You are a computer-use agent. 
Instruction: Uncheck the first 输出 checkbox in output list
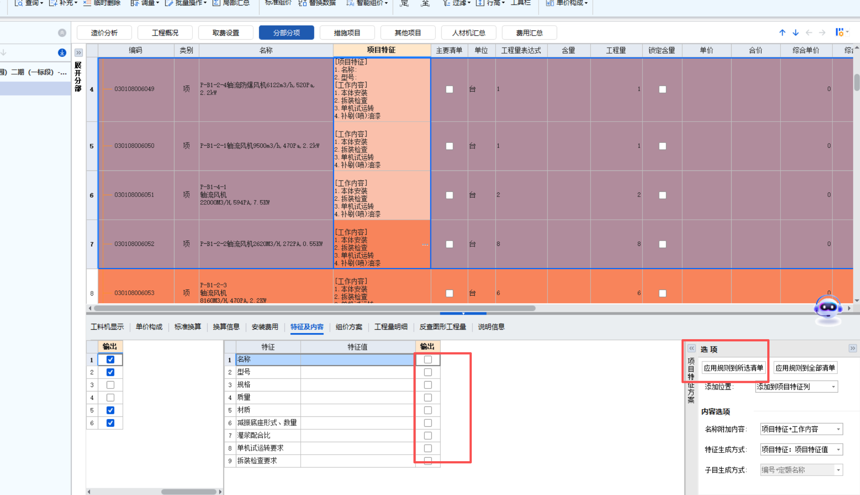click(x=110, y=359)
